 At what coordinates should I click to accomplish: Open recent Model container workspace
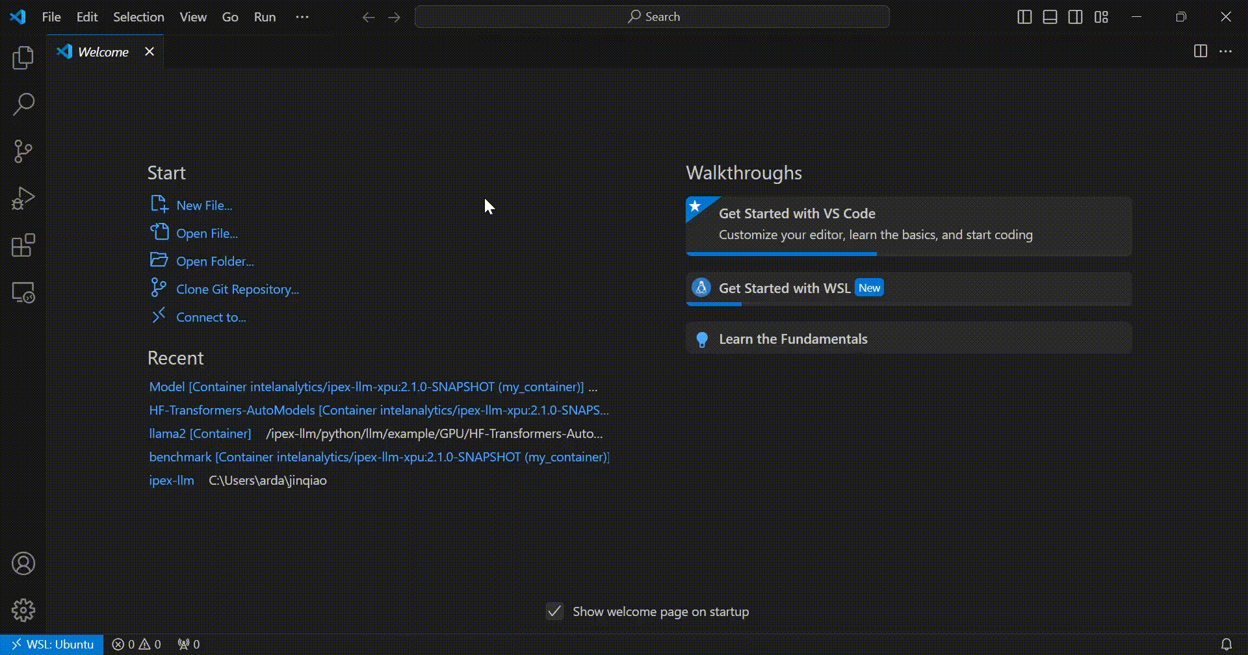tap(367, 387)
